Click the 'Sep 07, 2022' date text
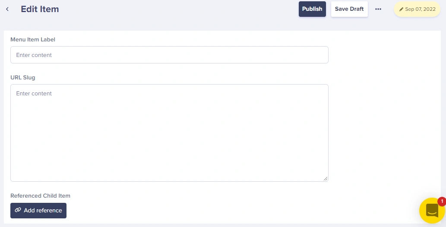Image resolution: width=446 pixels, height=227 pixels. click(x=421, y=9)
